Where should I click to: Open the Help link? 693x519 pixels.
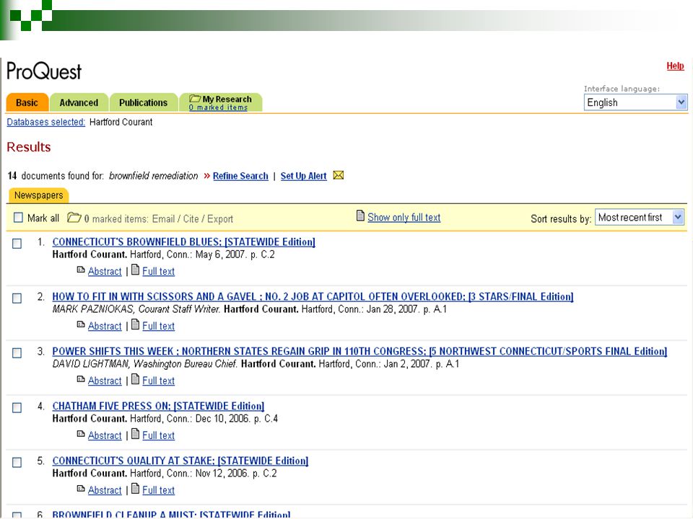675,66
